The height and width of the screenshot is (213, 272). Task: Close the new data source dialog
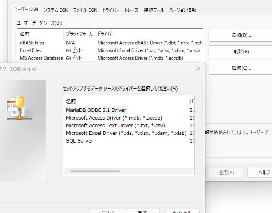pos(198,69)
